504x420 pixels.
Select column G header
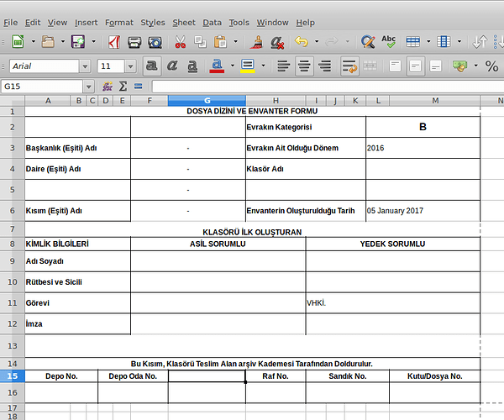pyautogui.click(x=207, y=101)
